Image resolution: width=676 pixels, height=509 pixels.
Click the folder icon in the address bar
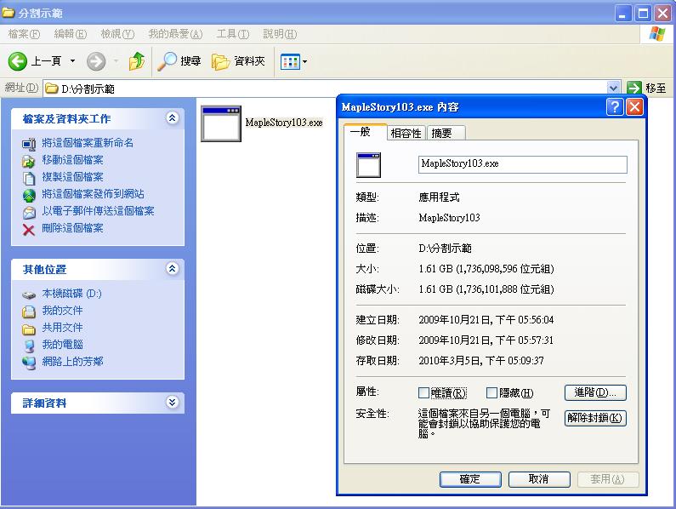click(x=52, y=89)
